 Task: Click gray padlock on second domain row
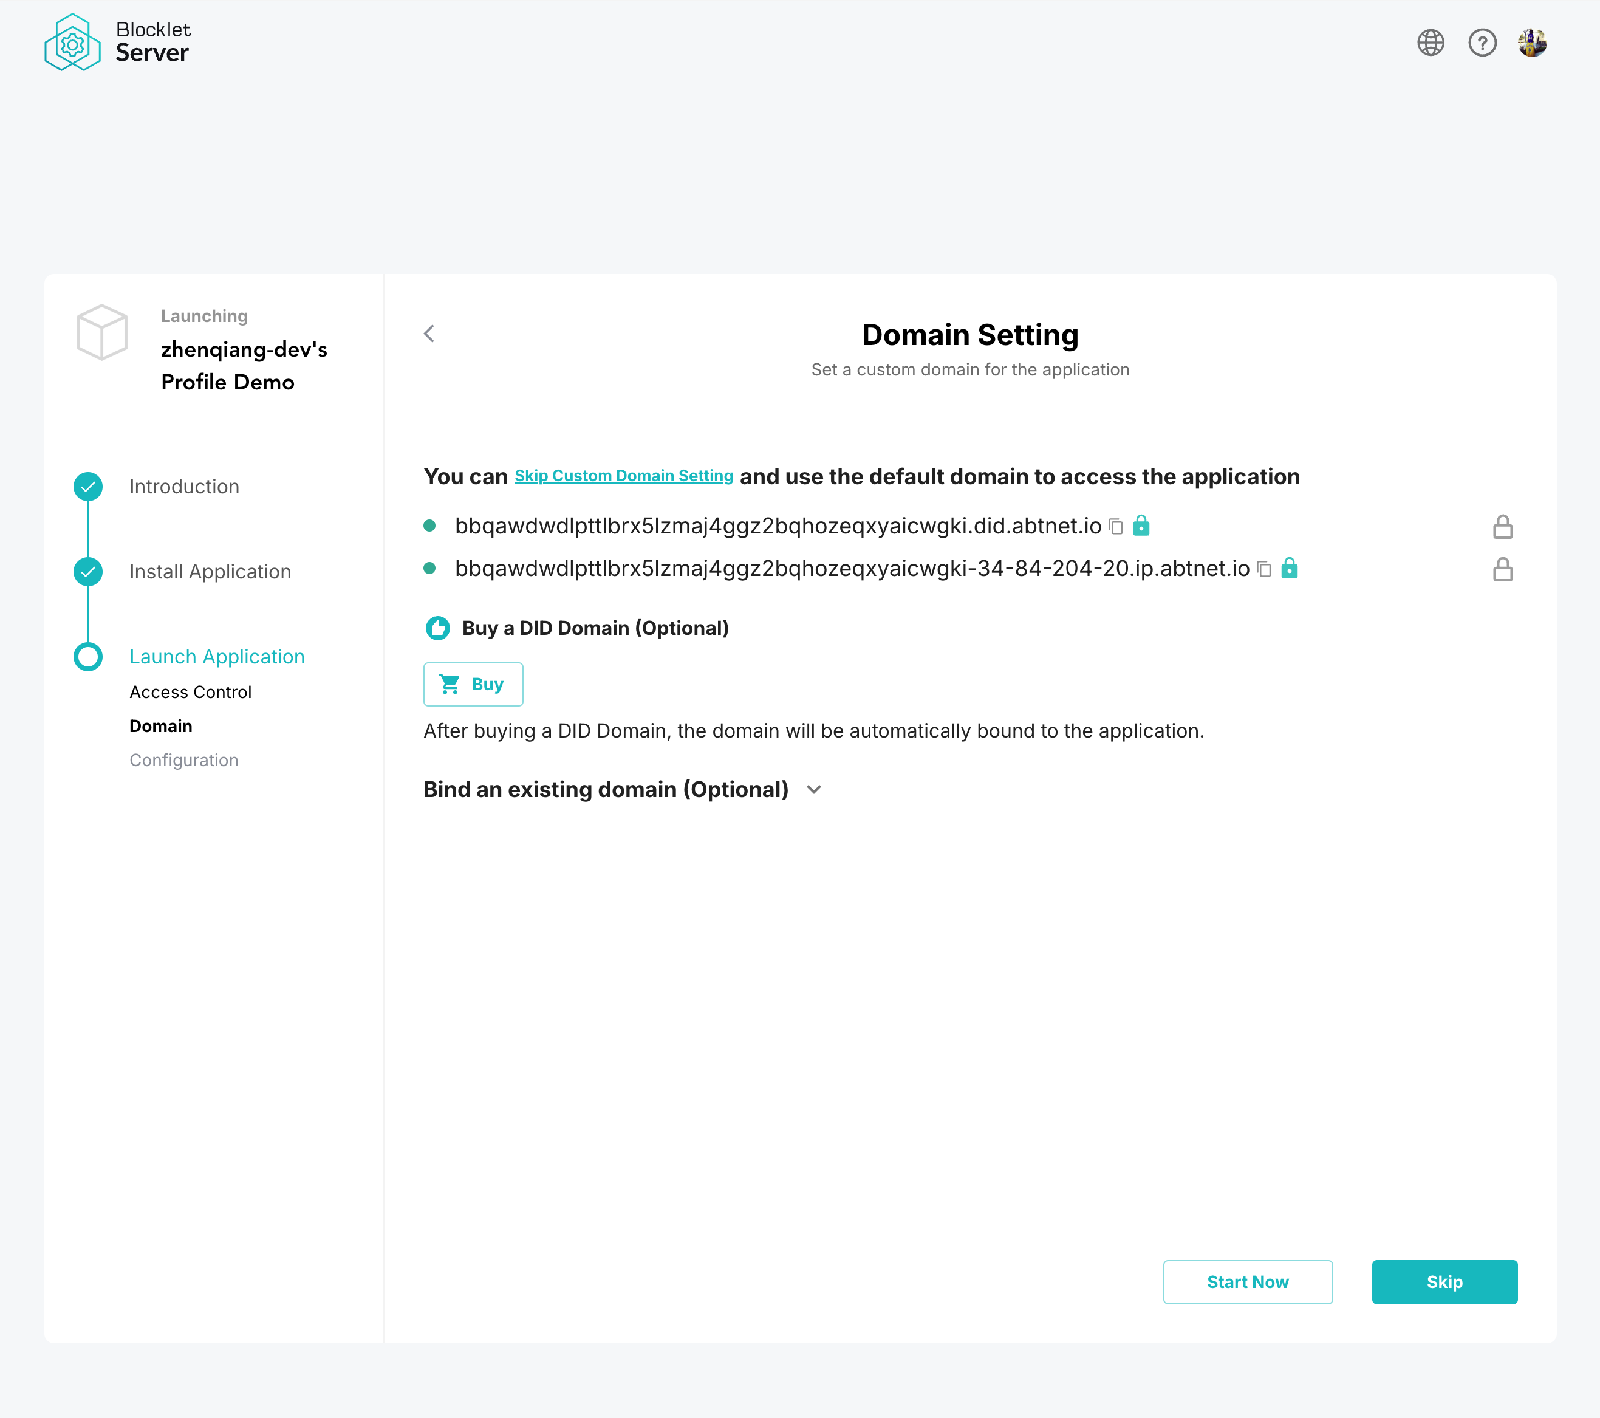coord(1502,569)
